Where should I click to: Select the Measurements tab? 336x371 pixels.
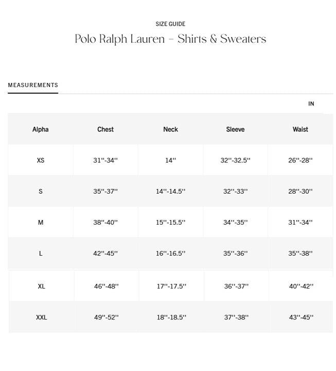33,85
